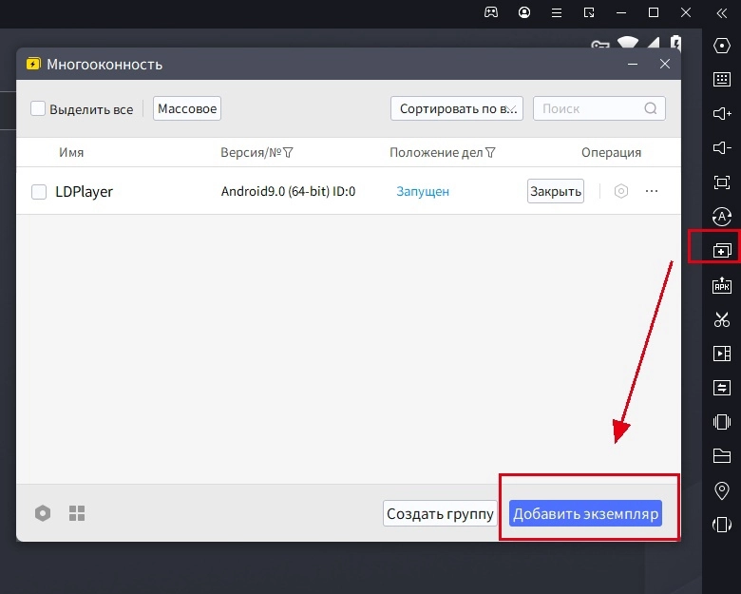Expand the 'Сортировать по' dropdown

click(x=456, y=108)
